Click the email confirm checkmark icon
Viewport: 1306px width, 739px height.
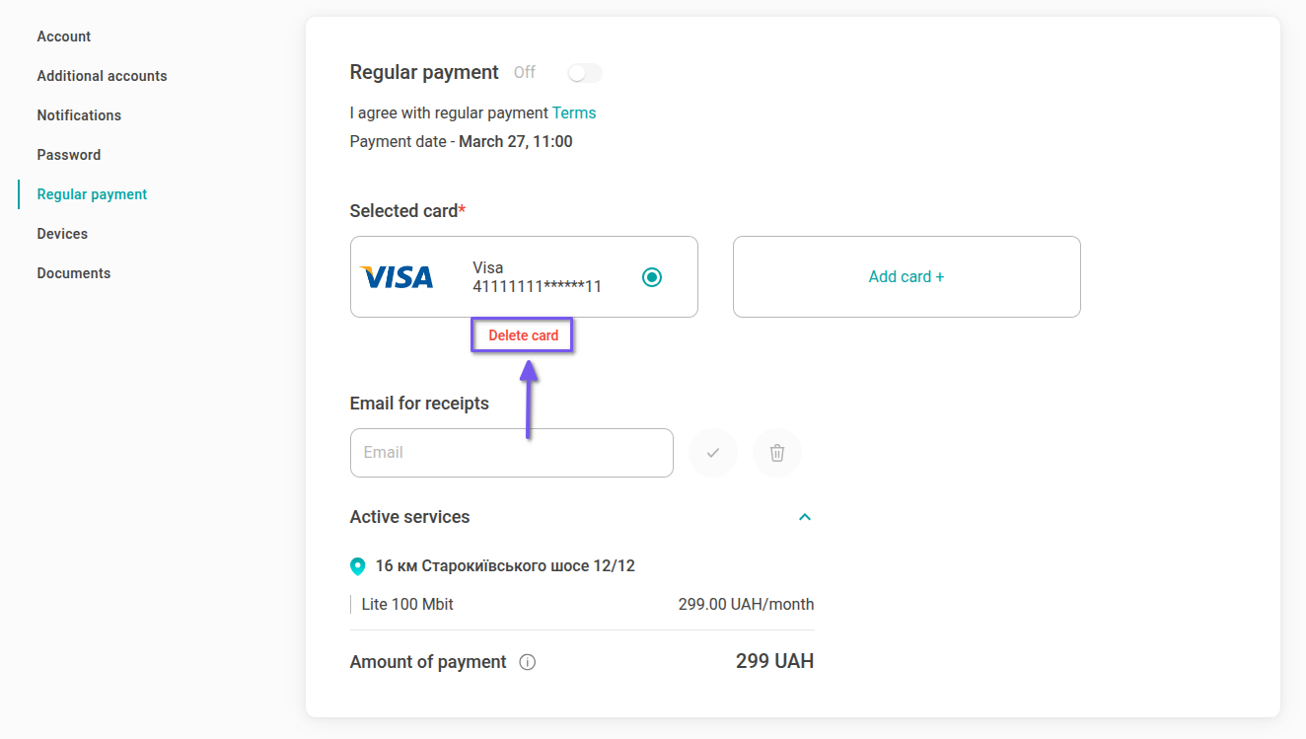[x=713, y=453]
